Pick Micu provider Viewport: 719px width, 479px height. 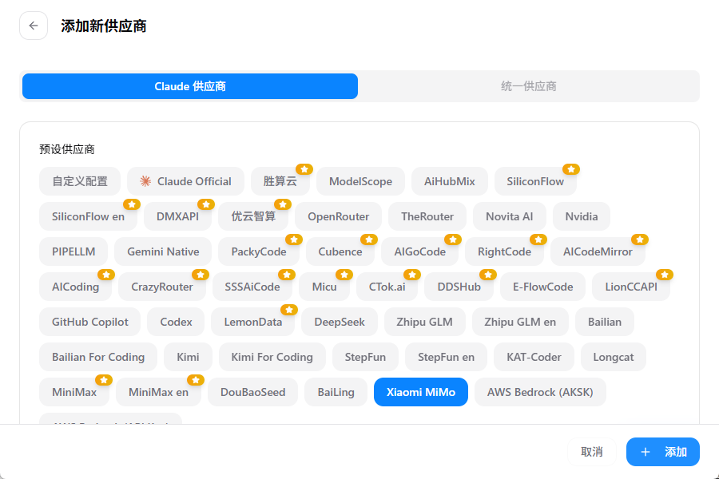(324, 287)
